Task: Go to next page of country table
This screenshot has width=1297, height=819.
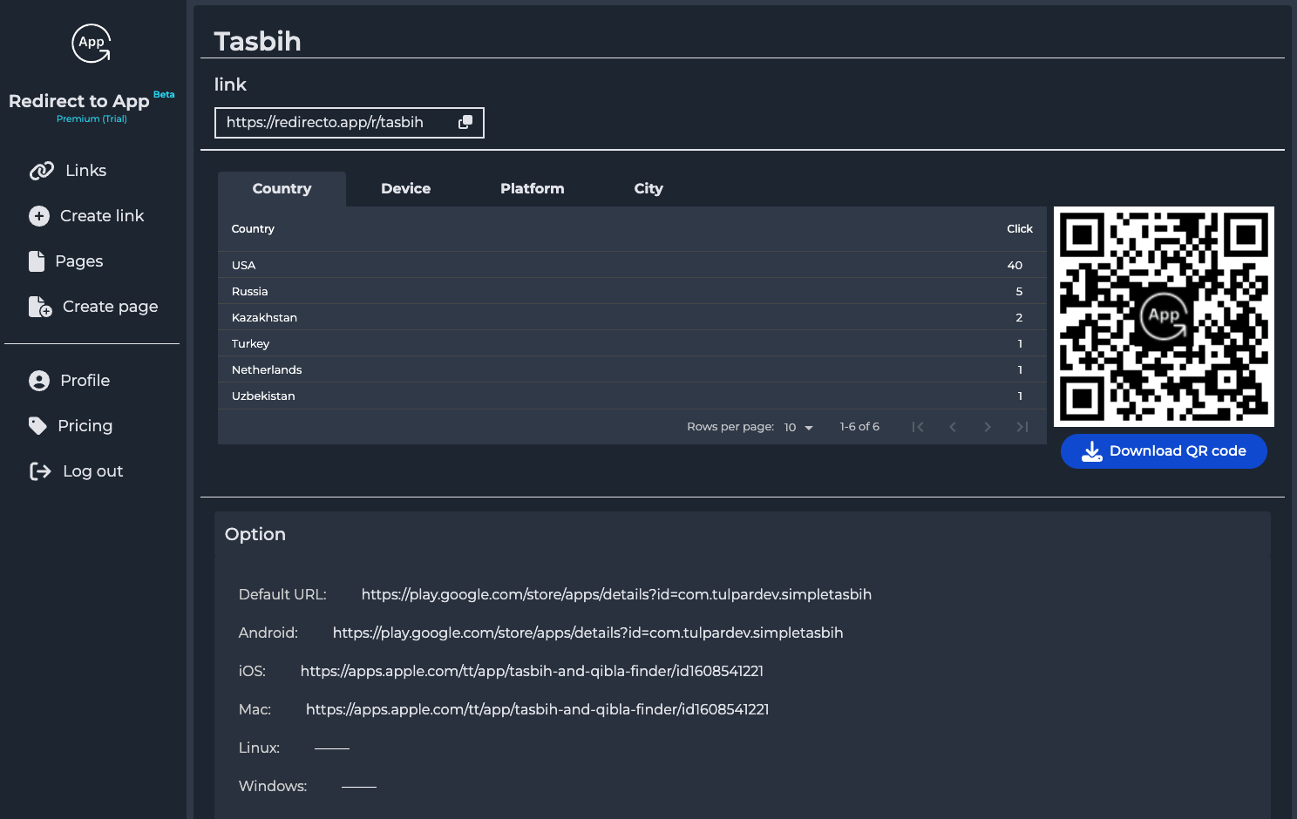Action: click(988, 427)
